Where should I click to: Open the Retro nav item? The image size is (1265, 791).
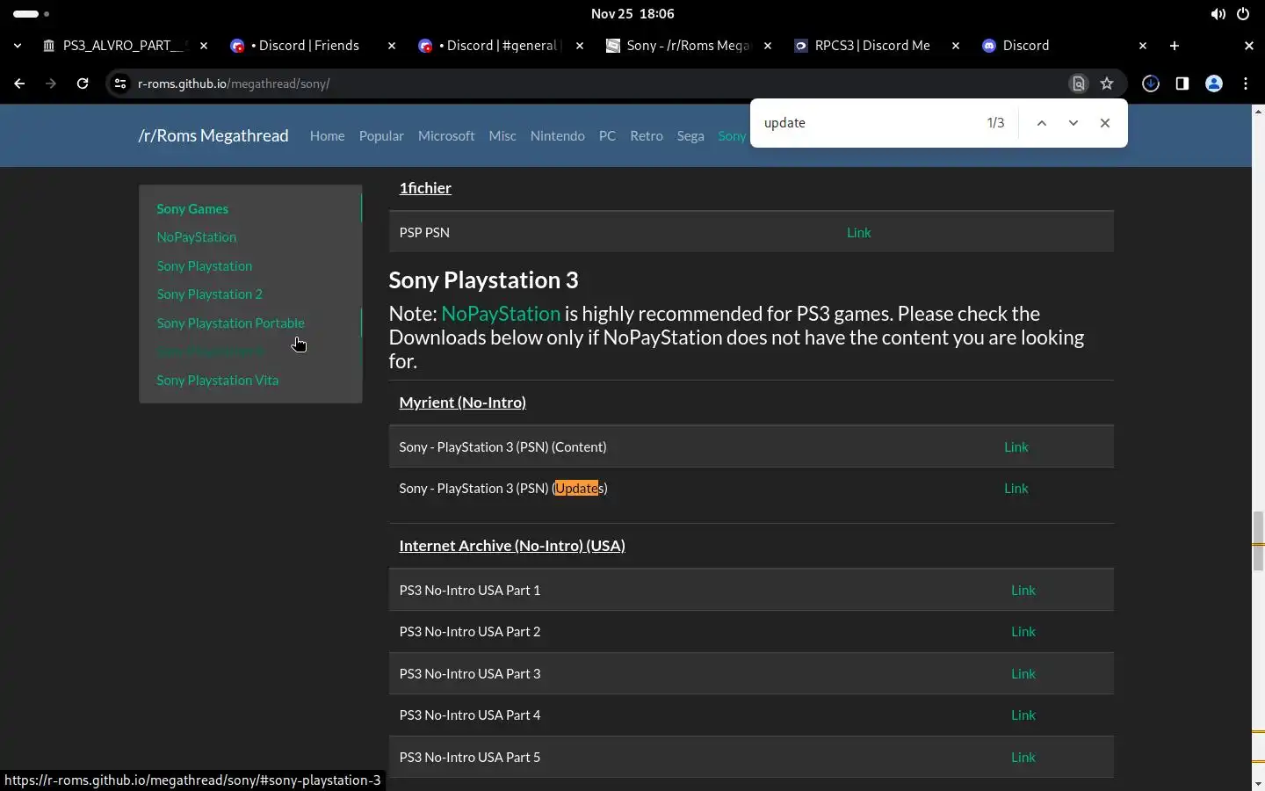(647, 135)
